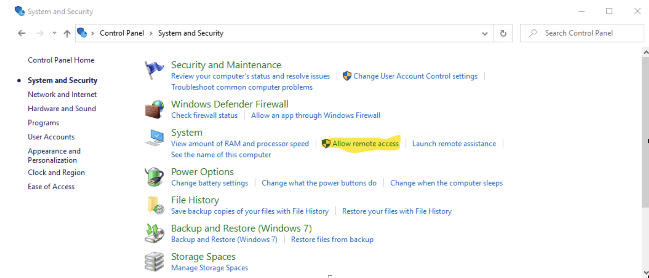Maximize the System and Security window
649x278 pixels.
click(609, 11)
